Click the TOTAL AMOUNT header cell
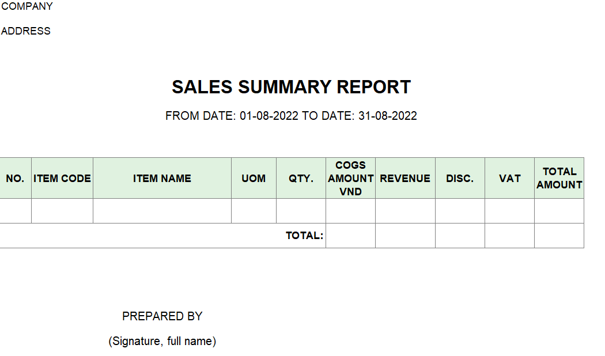The height and width of the screenshot is (356, 605). [559, 178]
